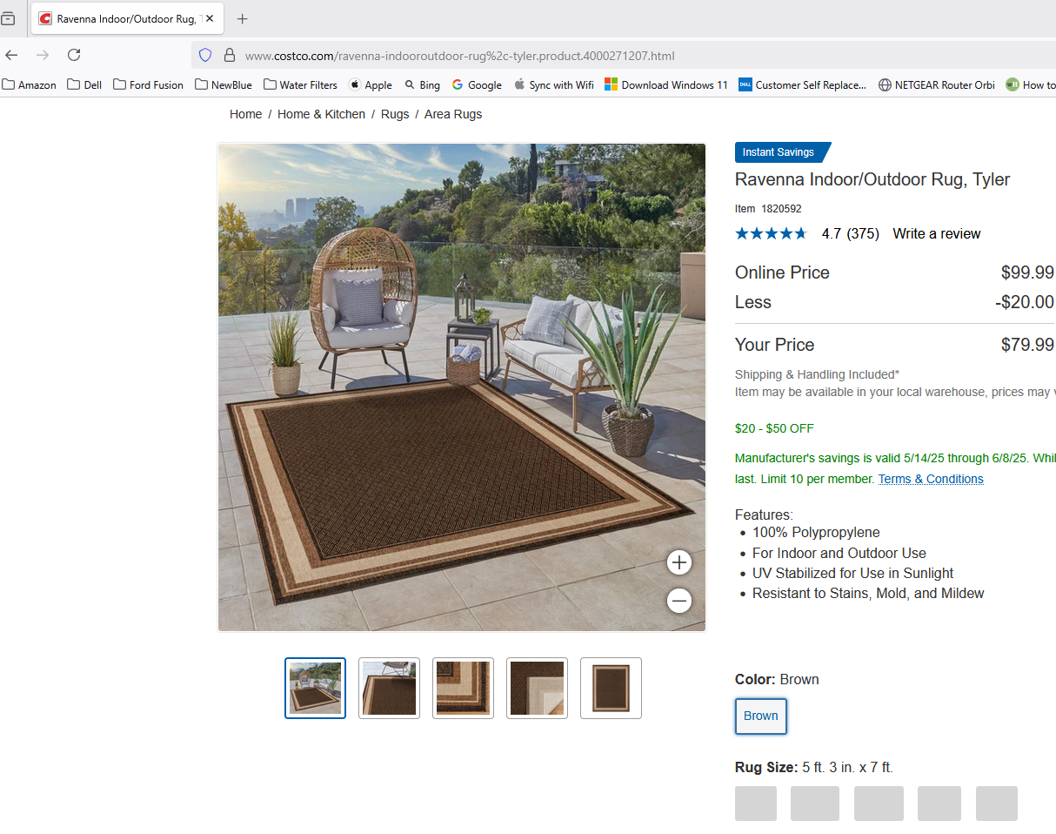Switch to the Ravenna Indoor/Outdoor Rug tab
The height and width of the screenshot is (834, 1056).
tap(127, 18)
